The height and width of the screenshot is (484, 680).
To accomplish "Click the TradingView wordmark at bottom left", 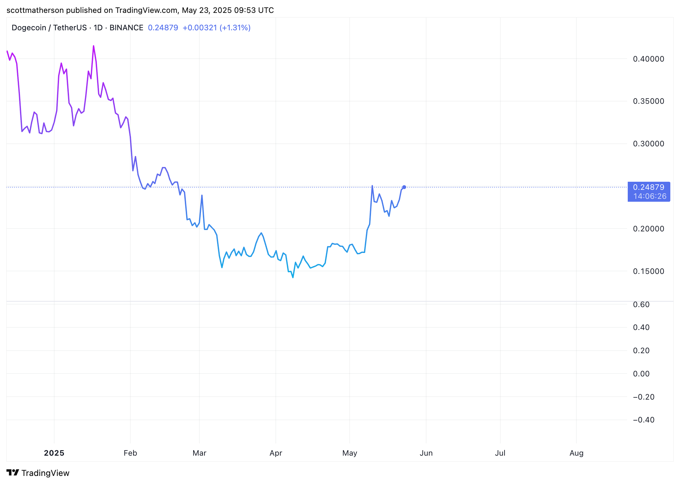I will pos(45,473).
